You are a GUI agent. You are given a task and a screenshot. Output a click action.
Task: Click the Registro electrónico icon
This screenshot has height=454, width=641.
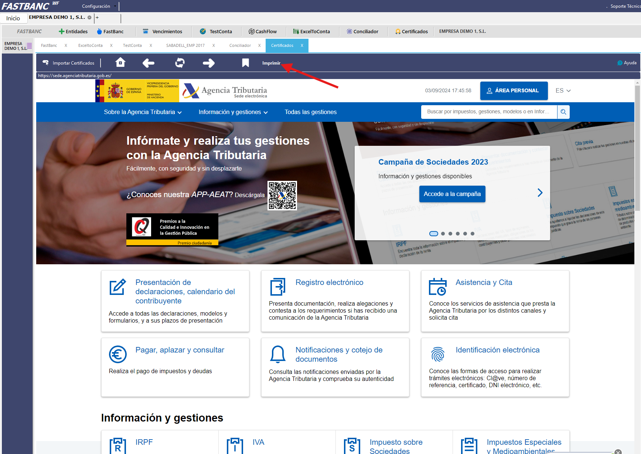coord(278,287)
